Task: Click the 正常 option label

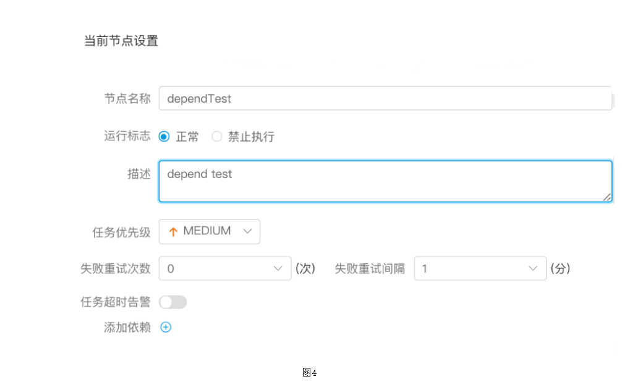Action: coord(187,137)
